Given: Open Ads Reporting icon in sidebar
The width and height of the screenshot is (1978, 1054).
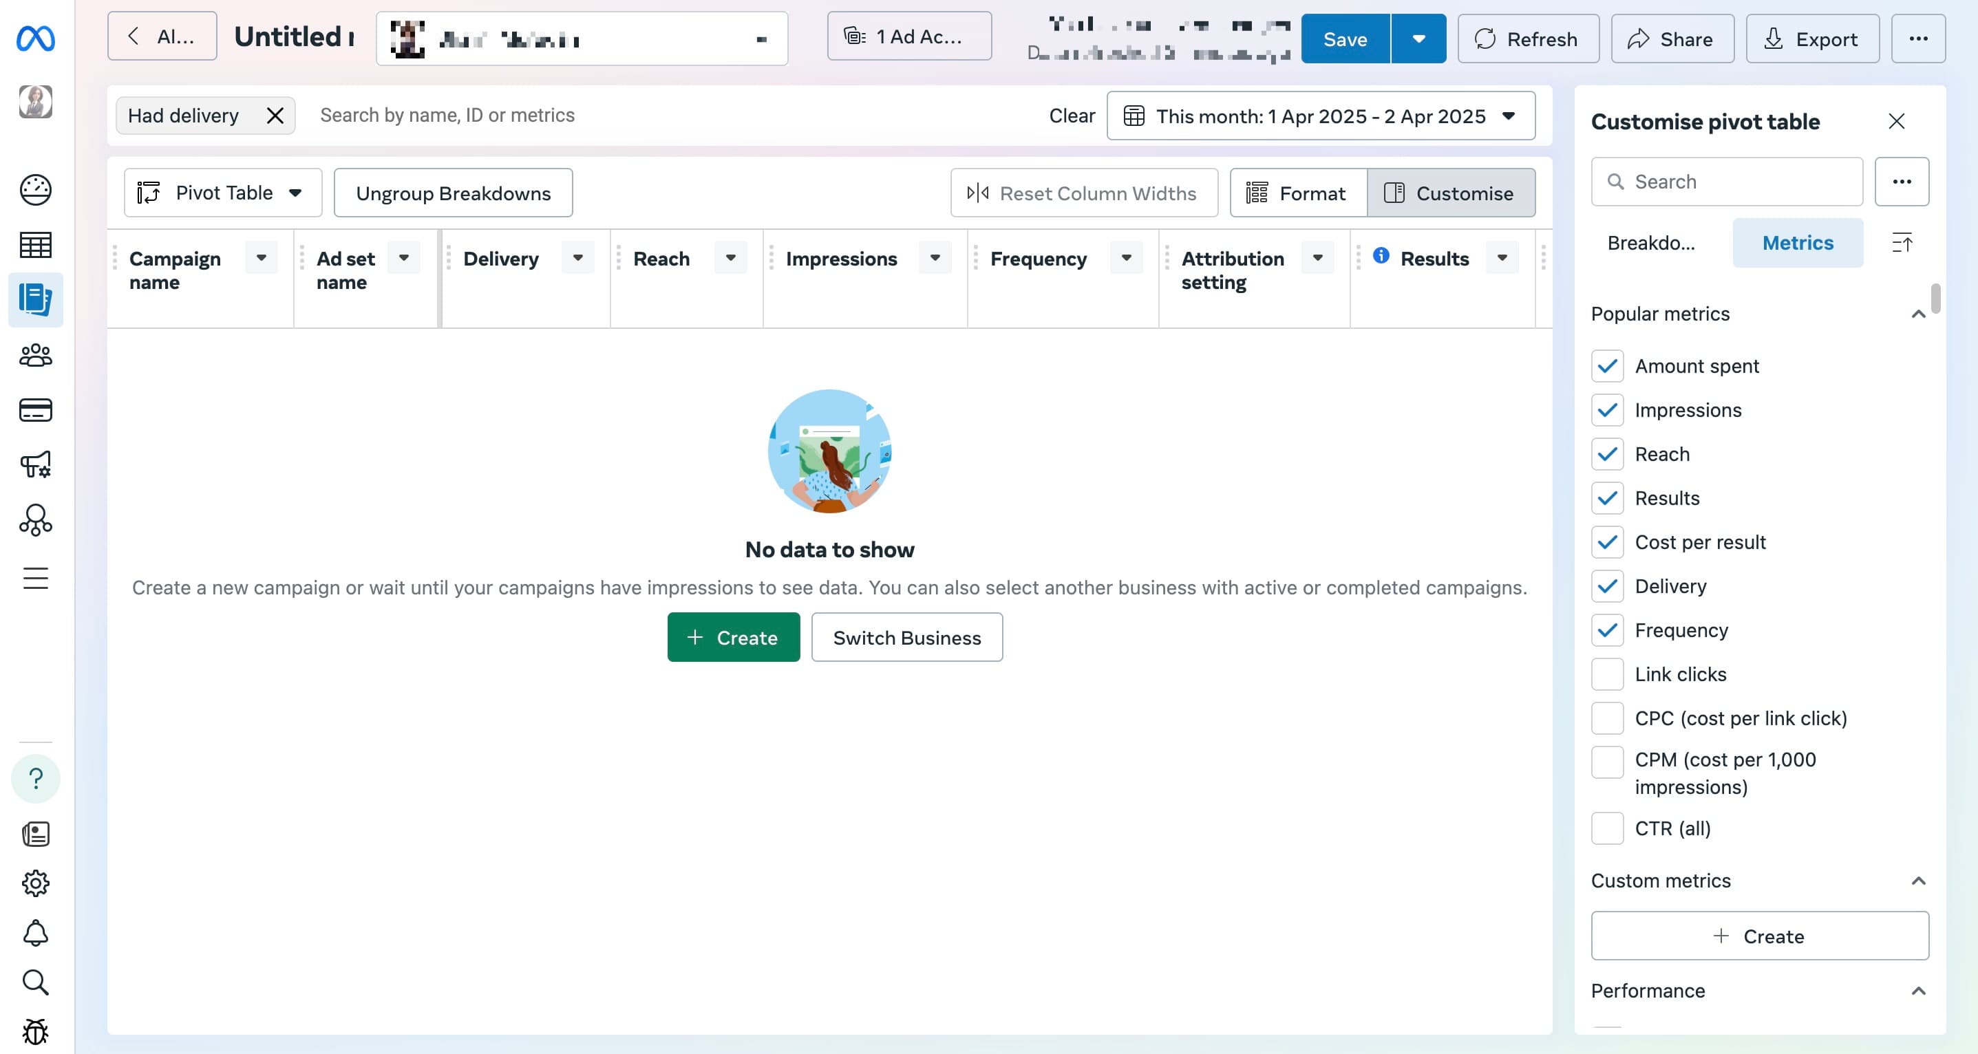Looking at the screenshot, I should pos(35,299).
